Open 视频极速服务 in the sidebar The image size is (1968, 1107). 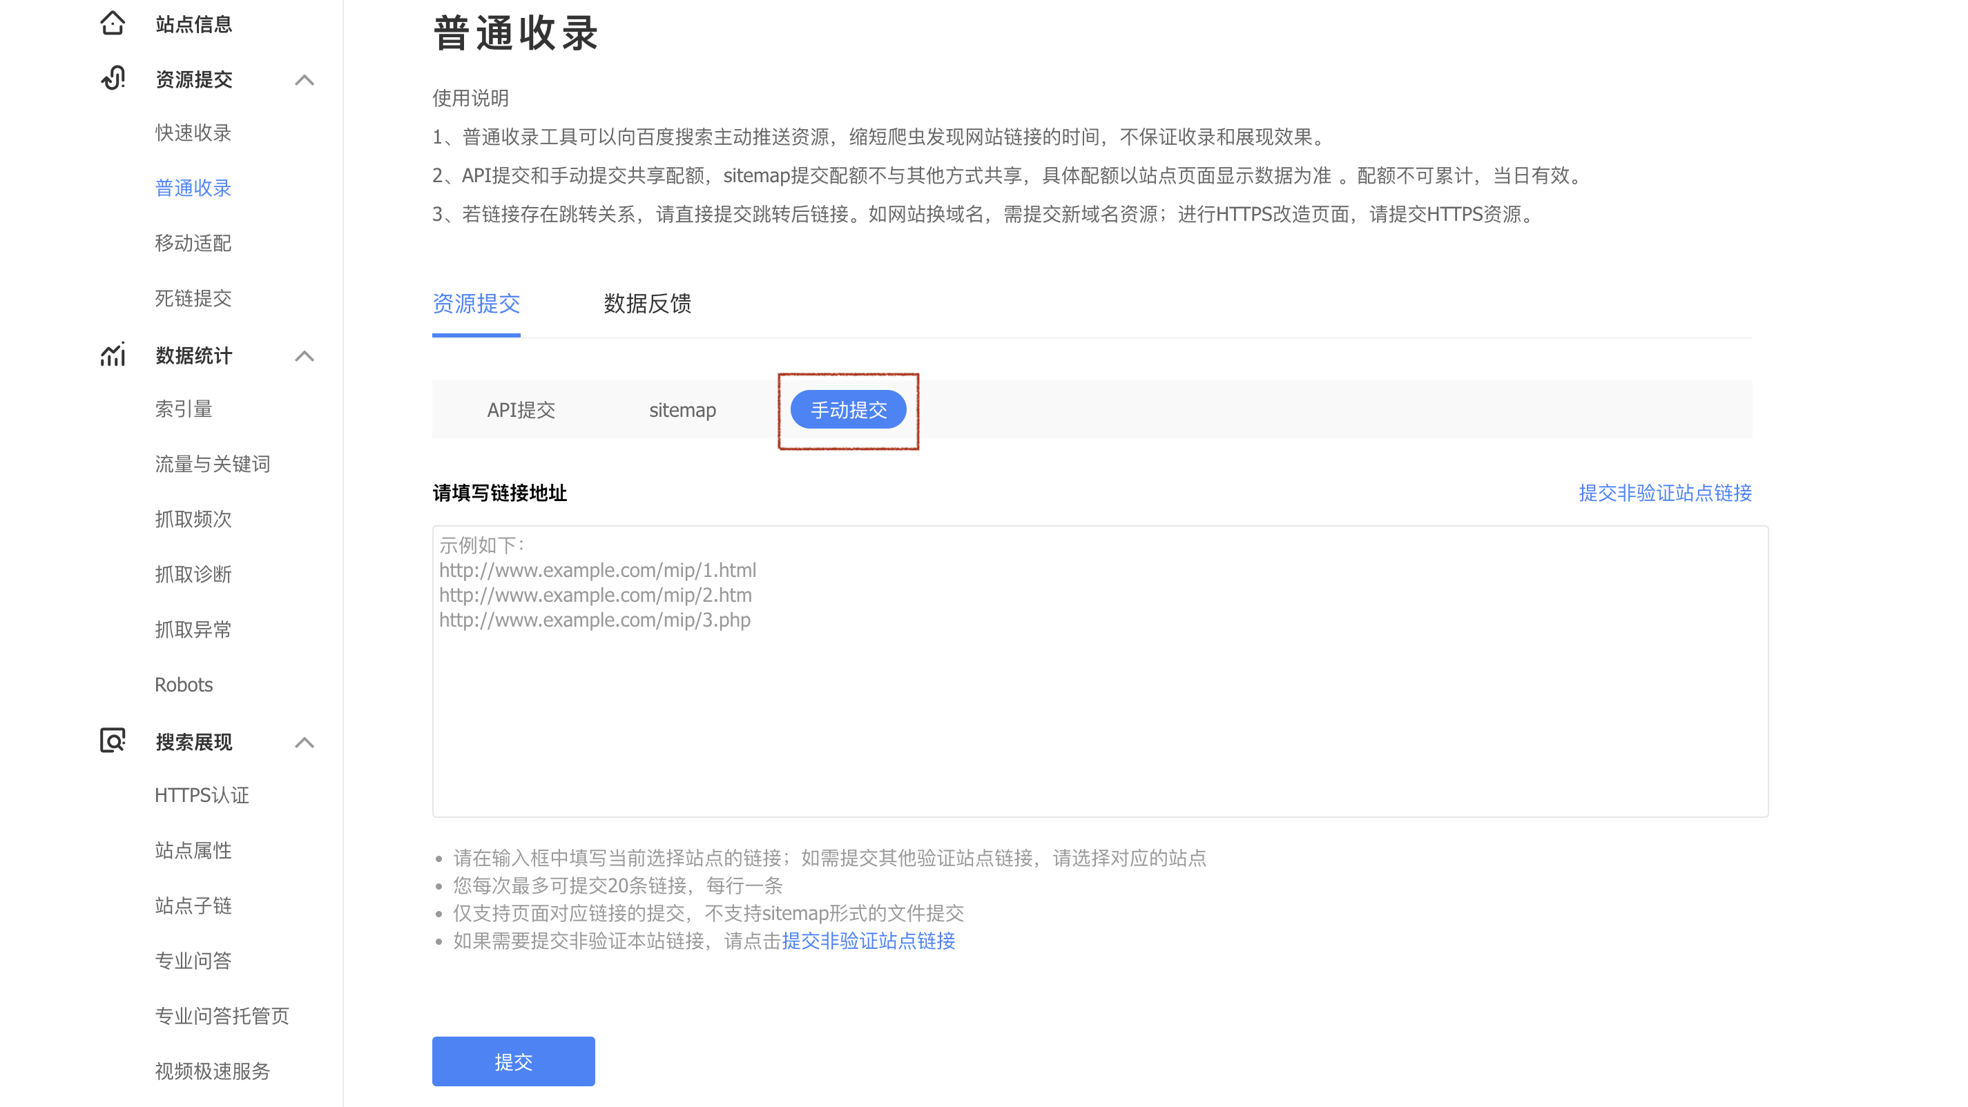(x=213, y=1070)
